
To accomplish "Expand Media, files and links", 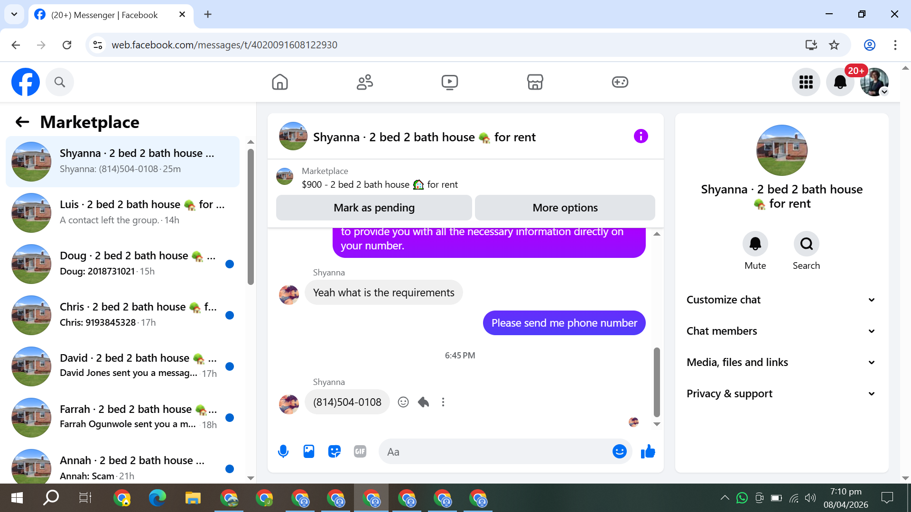I will pos(781,362).
